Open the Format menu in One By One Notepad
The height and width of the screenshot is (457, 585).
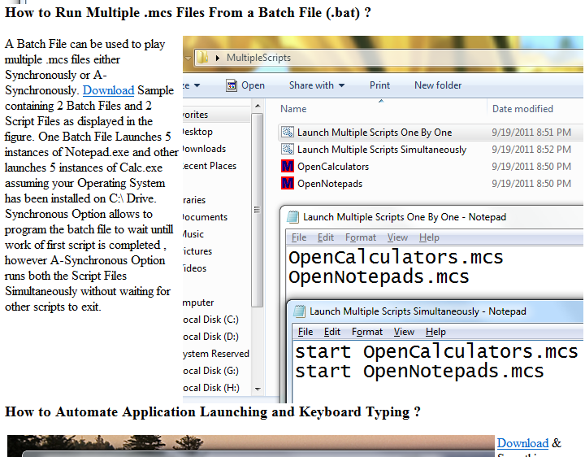pos(360,237)
